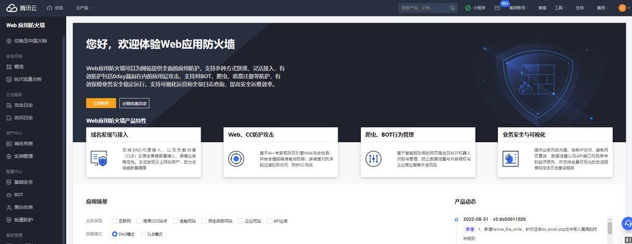Click the 爬虫、BOT行为管理 sliders icon
The height and width of the screenshot is (244, 632).
point(373,159)
